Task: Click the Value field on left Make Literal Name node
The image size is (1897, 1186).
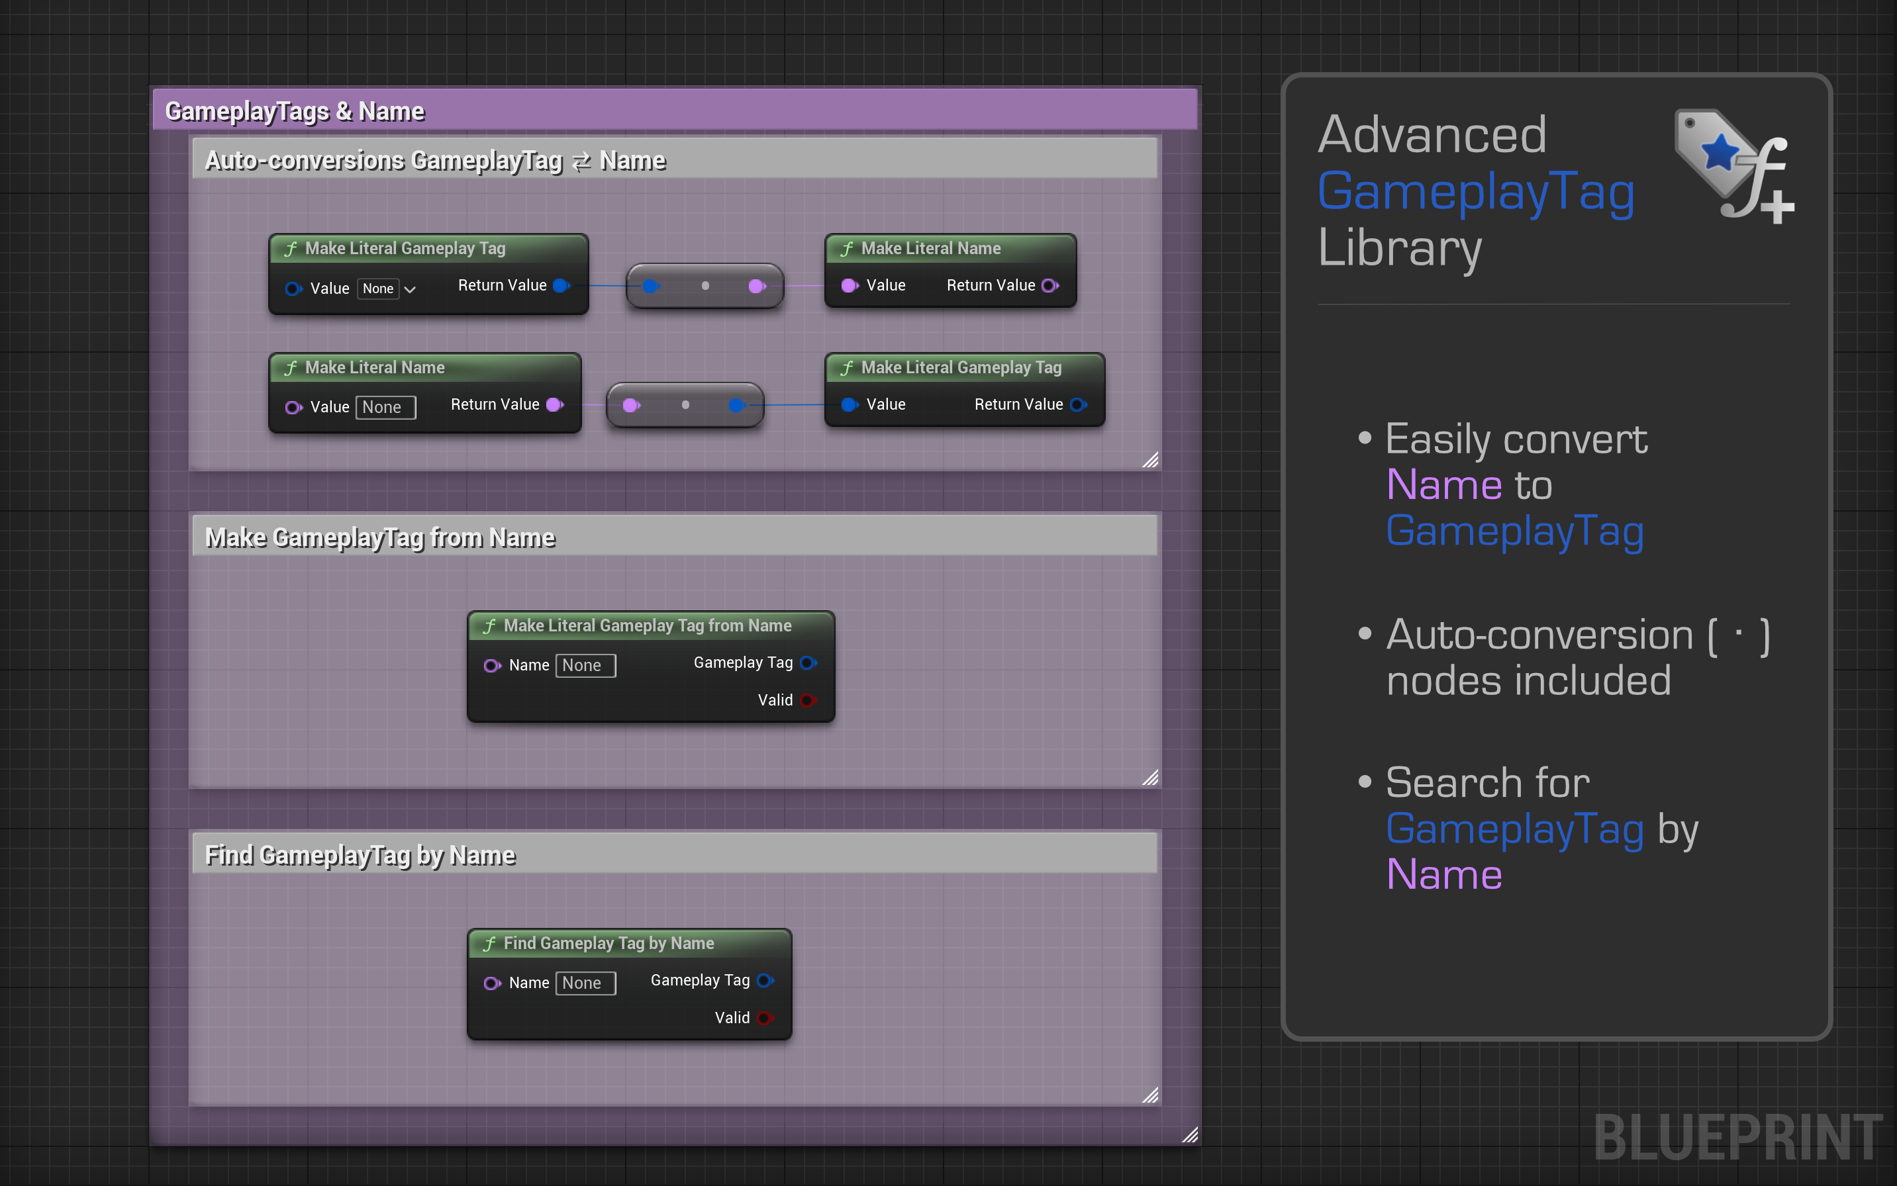Action: 385,407
